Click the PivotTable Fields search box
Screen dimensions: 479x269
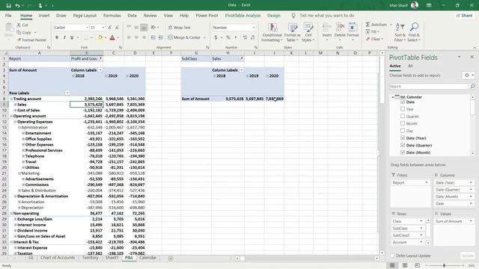(x=430, y=87)
